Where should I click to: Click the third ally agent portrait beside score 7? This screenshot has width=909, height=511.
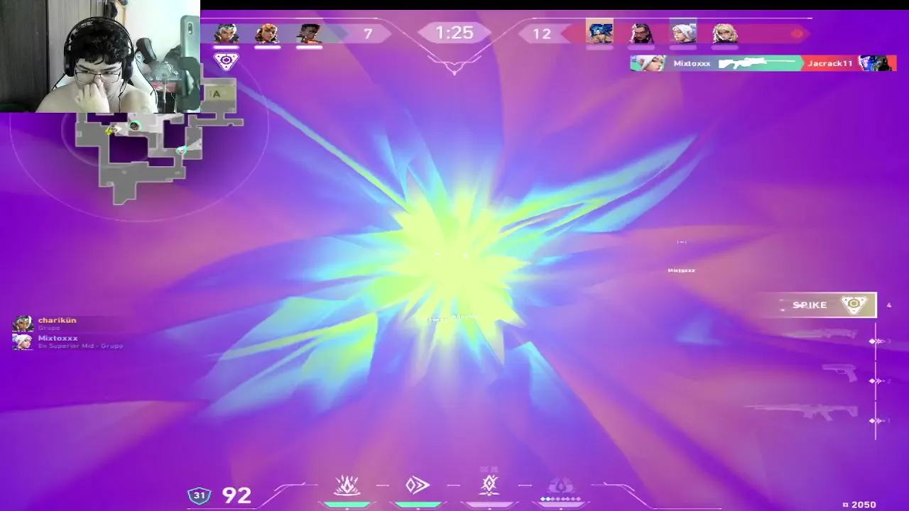point(309,33)
